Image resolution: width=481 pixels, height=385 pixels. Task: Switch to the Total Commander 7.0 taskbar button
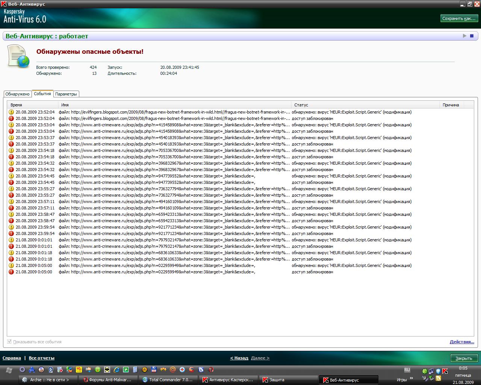point(168,380)
